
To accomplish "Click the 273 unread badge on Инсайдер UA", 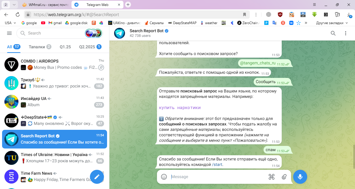I will [99, 105].
